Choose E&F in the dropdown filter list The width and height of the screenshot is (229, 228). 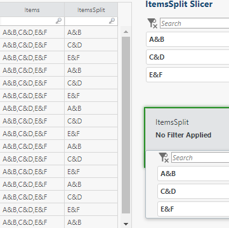click(x=193, y=209)
